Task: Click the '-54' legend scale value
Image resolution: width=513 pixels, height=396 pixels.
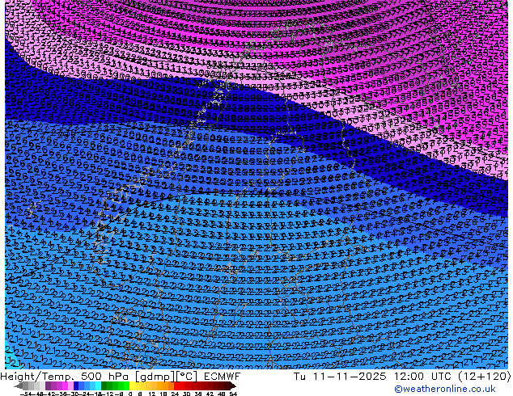Action: (x=26, y=394)
